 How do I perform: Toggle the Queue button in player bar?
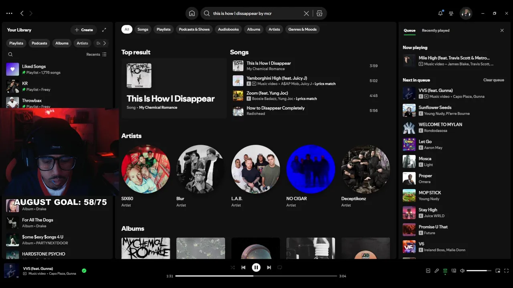point(445,271)
